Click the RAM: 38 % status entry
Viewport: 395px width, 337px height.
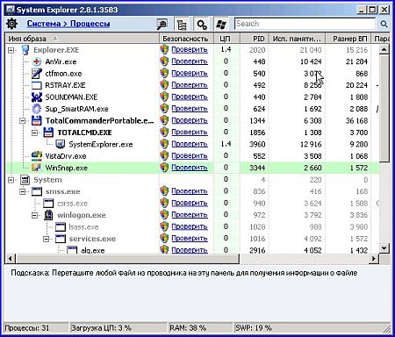tap(188, 328)
